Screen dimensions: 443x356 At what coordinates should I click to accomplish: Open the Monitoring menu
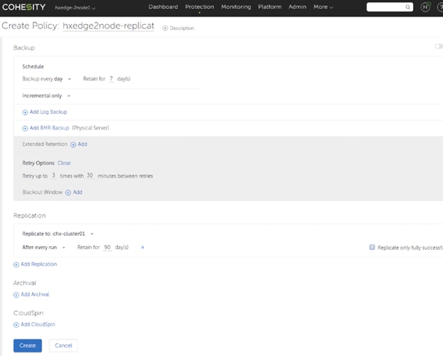point(236,7)
